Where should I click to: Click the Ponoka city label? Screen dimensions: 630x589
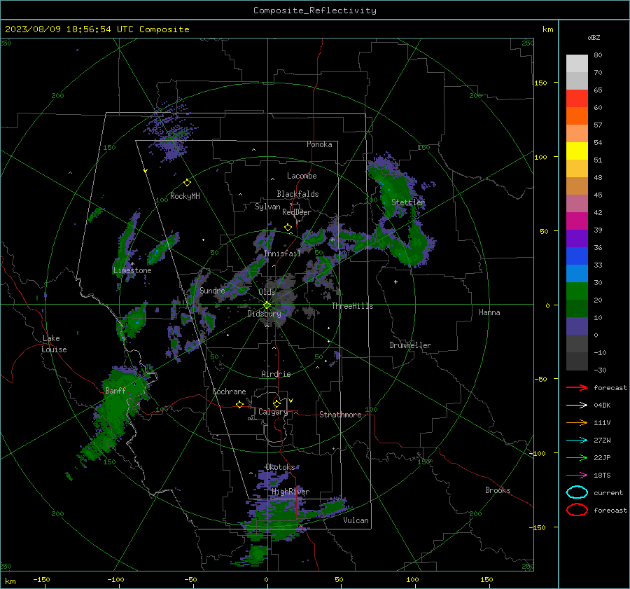(319, 144)
